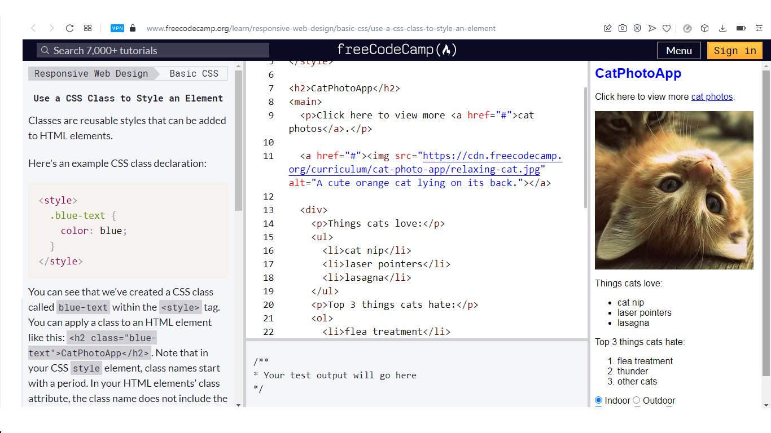
Task: Click the Sign in button
Action: 735,51
